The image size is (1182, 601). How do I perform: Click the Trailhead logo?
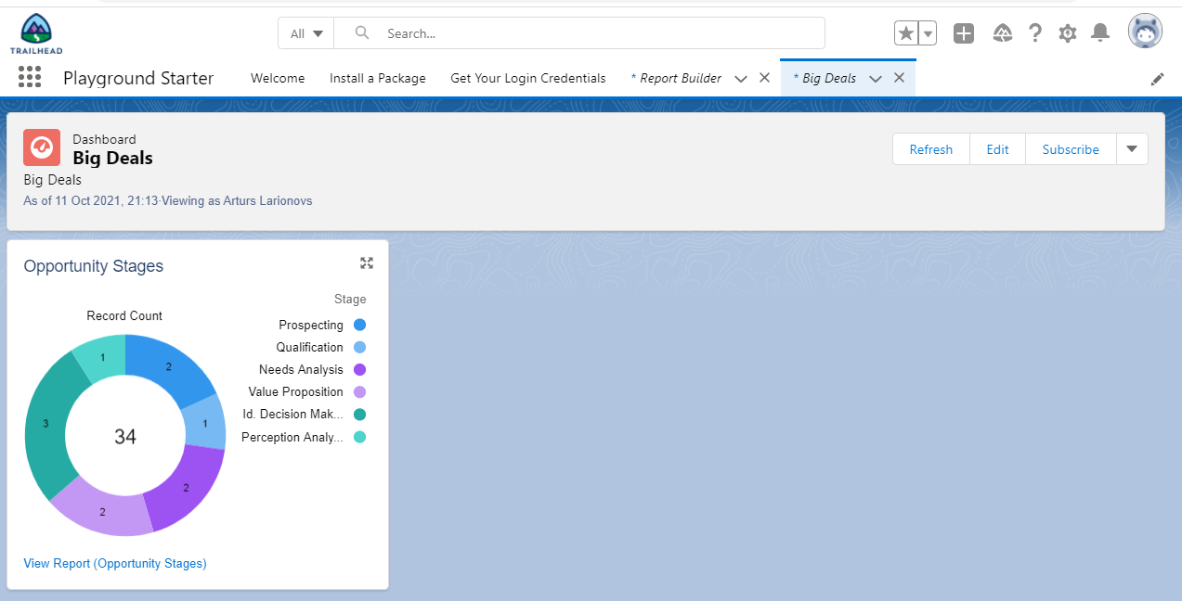(36, 34)
